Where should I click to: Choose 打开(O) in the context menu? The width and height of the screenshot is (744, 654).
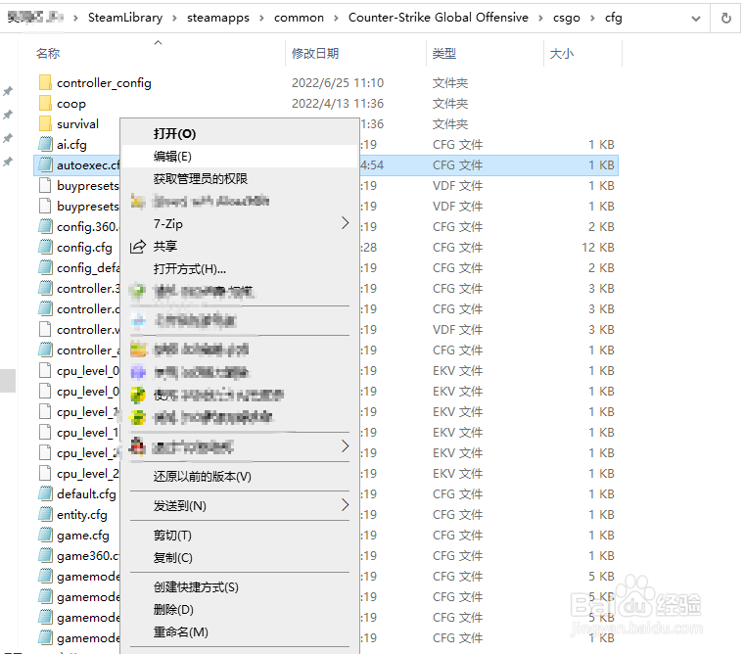pyautogui.click(x=240, y=134)
